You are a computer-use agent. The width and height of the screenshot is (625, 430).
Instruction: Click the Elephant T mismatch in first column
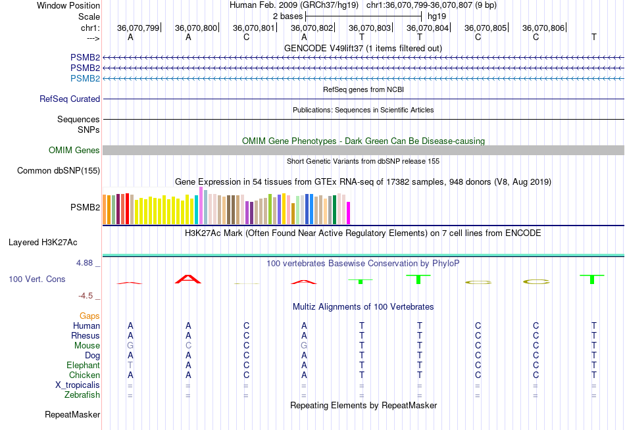130,365
